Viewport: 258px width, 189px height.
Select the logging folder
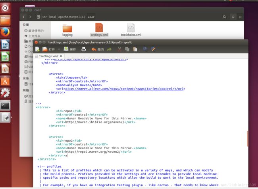[67, 30]
